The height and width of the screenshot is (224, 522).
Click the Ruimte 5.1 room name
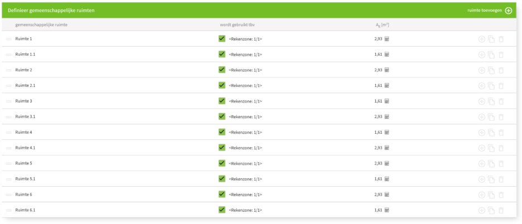pyautogui.click(x=25, y=179)
